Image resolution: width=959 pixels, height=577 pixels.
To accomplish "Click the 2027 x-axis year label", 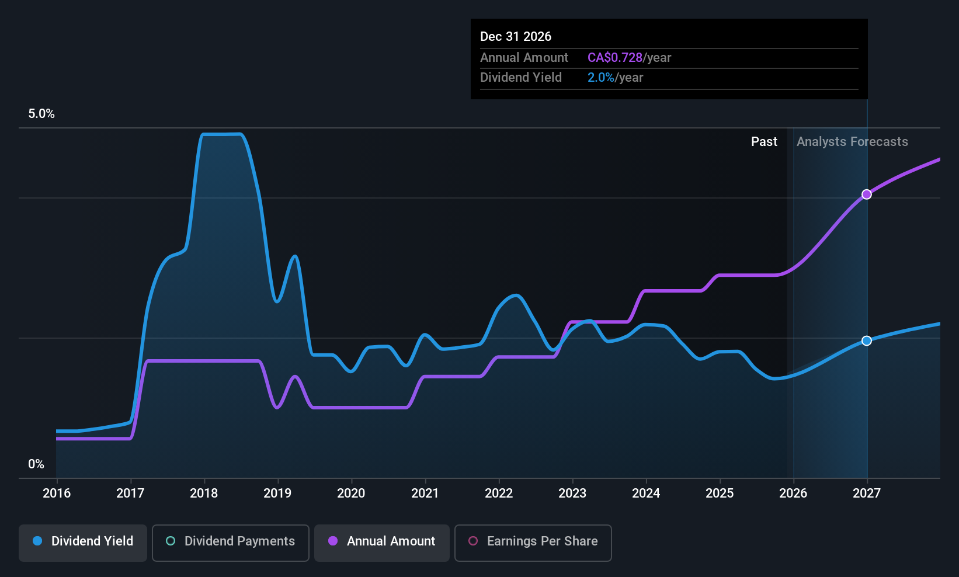I will (867, 493).
